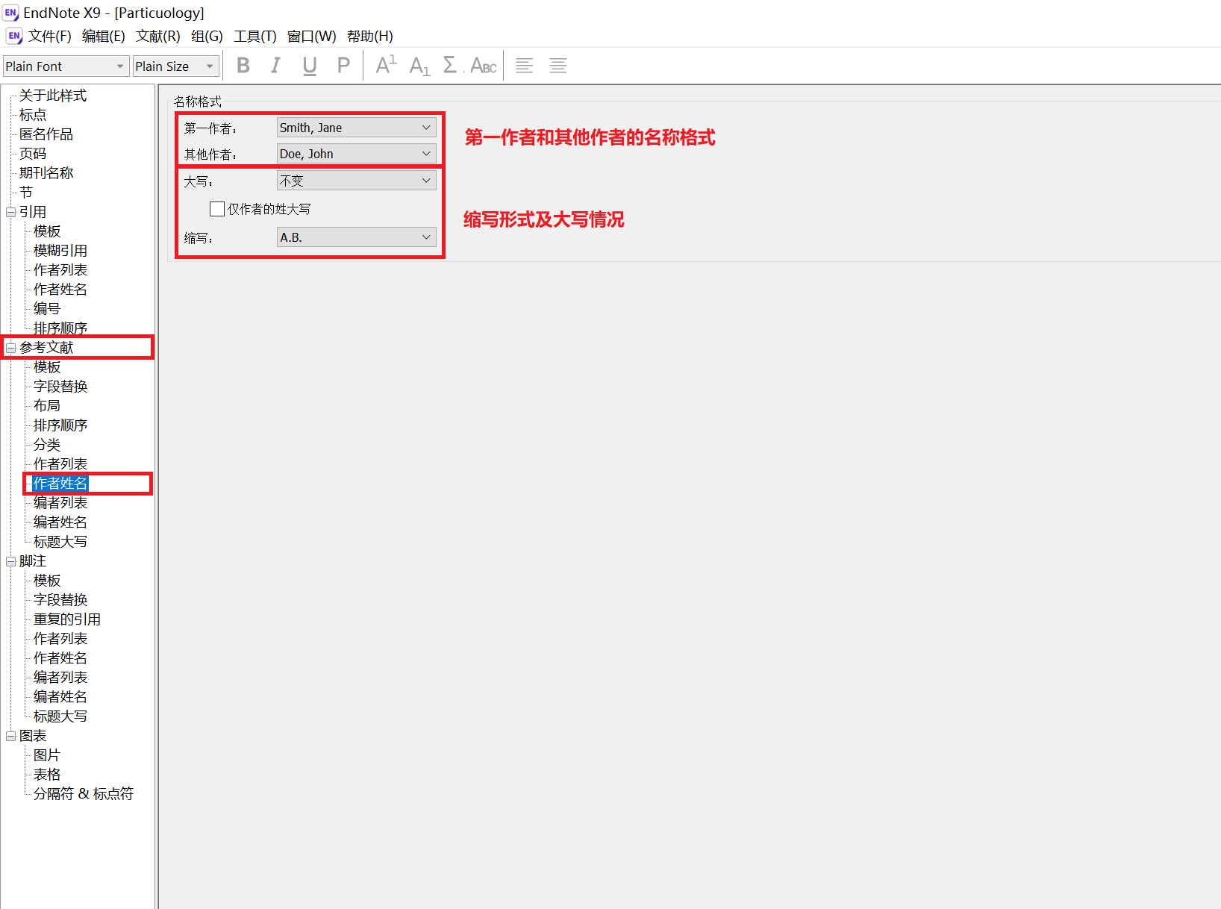Toggle 仅作者的姓大写 checkbox
Viewport: 1221px width, 909px height.
pyautogui.click(x=217, y=209)
